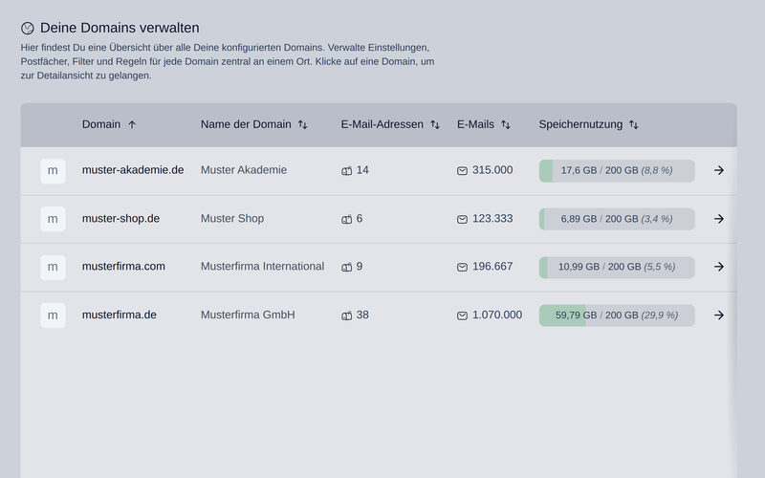Select the Musterfirma GmbH name cell
Screen dimensions: 765x478
click(x=248, y=315)
